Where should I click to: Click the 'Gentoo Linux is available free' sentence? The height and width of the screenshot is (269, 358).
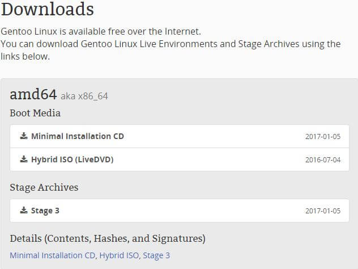coord(101,31)
